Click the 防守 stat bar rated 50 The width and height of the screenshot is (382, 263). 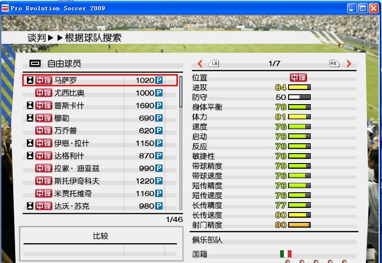click(299, 97)
